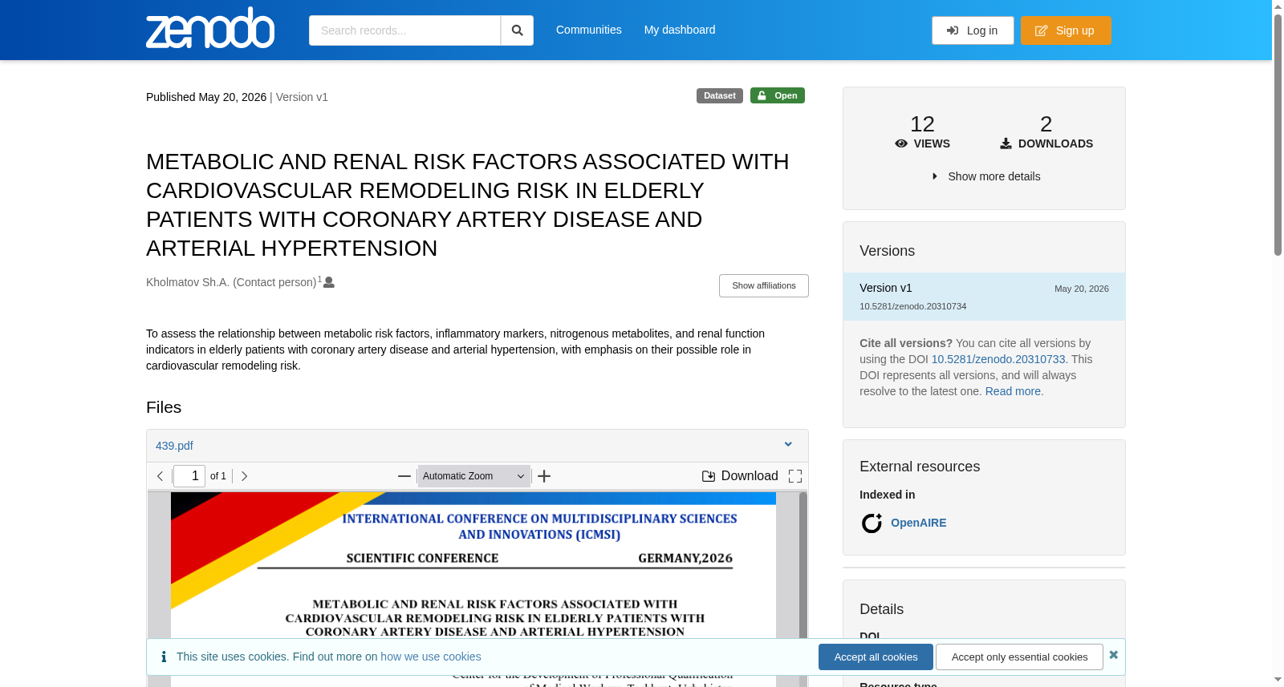Zoom in the PDF preview

pyautogui.click(x=544, y=476)
